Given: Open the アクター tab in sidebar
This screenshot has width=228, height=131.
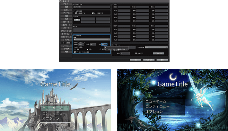Looking at the screenshot, I should [66, 4].
